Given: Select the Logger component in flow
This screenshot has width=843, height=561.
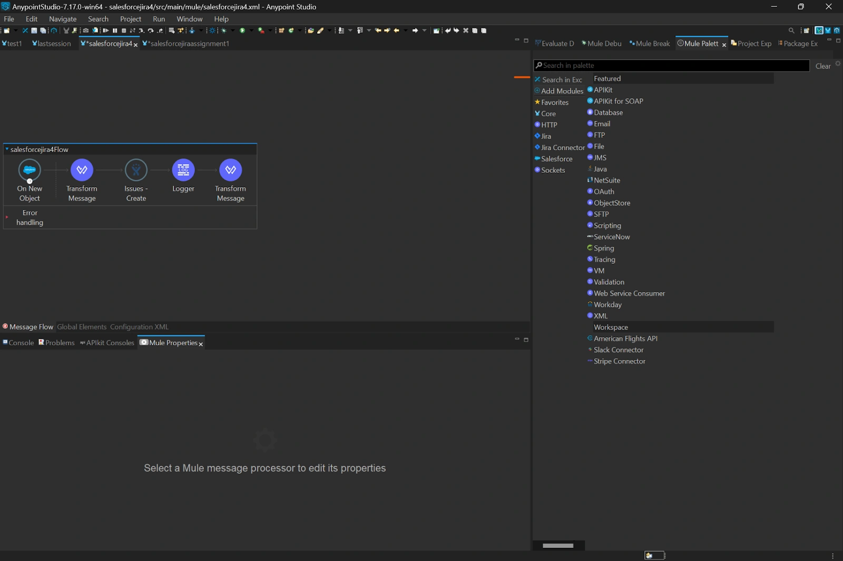Looking at the screenshot, I should click(x=183, y=171).
